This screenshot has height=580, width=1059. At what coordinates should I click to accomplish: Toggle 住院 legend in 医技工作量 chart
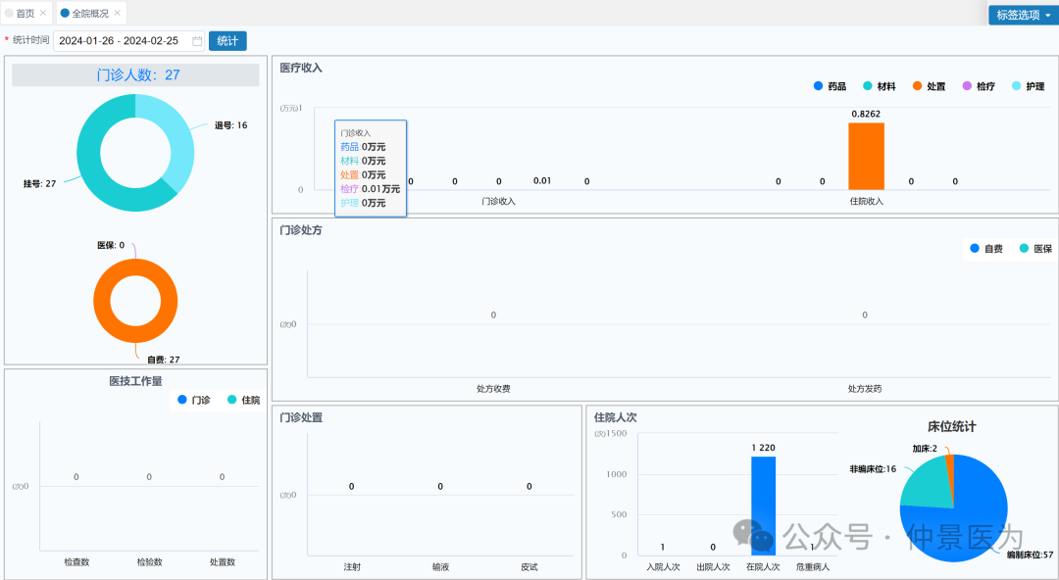[x=243, y=400]
